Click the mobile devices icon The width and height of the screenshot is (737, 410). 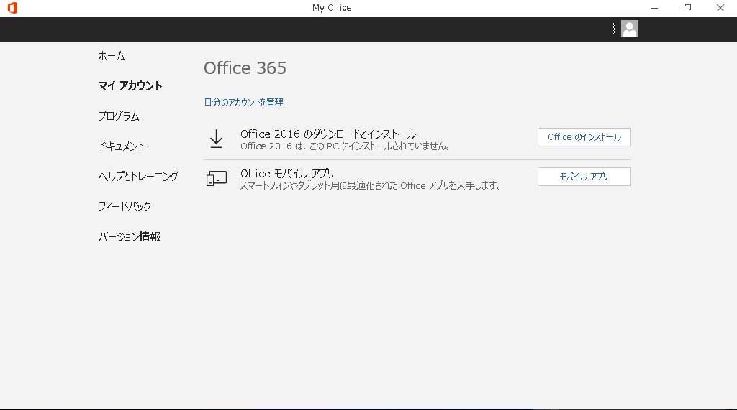216,178
